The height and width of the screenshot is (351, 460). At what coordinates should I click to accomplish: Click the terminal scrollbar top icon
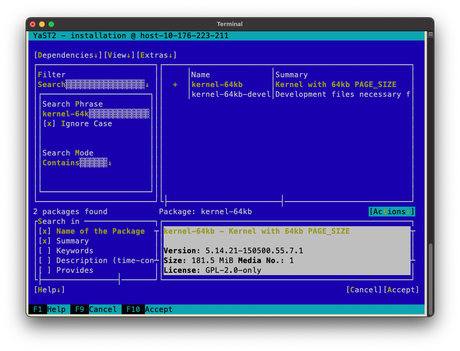pyautogui.click(x=430, y=34)
